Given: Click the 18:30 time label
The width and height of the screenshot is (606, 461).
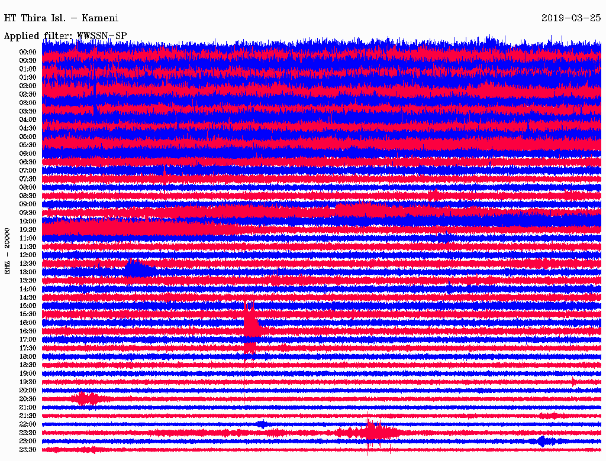Looking at the screenshot, I should [x=28, y=365].
